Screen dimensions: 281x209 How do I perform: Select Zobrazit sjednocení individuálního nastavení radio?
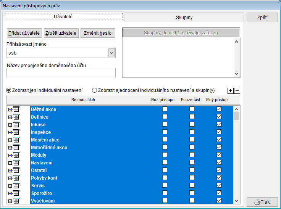[95, 90]
